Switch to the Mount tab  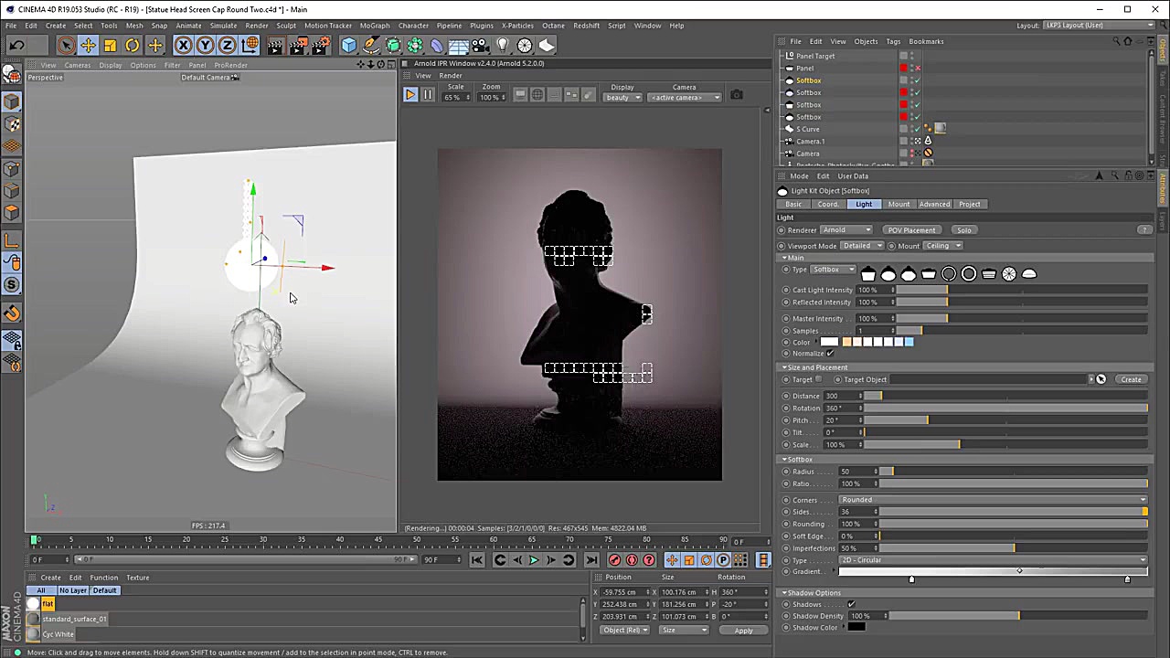pyautogui.click(x=899, y=205)
